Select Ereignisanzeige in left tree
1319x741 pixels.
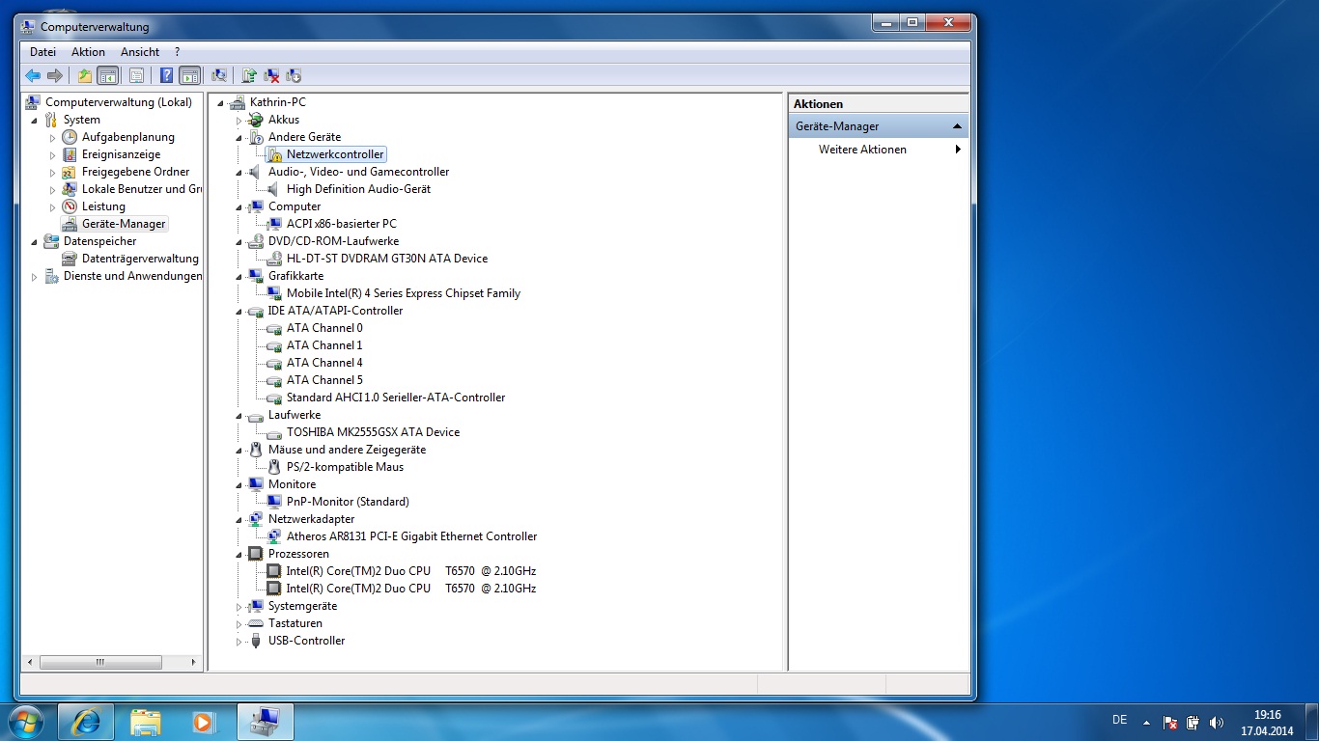coord(121,154)
